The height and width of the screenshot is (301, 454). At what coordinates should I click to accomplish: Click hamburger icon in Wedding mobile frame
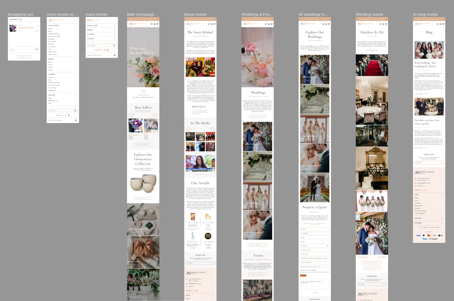pos(380,24)
